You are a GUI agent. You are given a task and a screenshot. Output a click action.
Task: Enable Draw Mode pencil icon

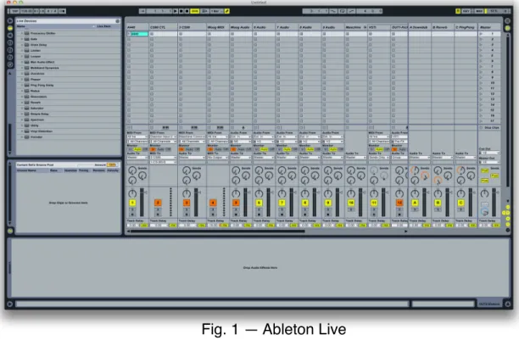coord(227,11)
